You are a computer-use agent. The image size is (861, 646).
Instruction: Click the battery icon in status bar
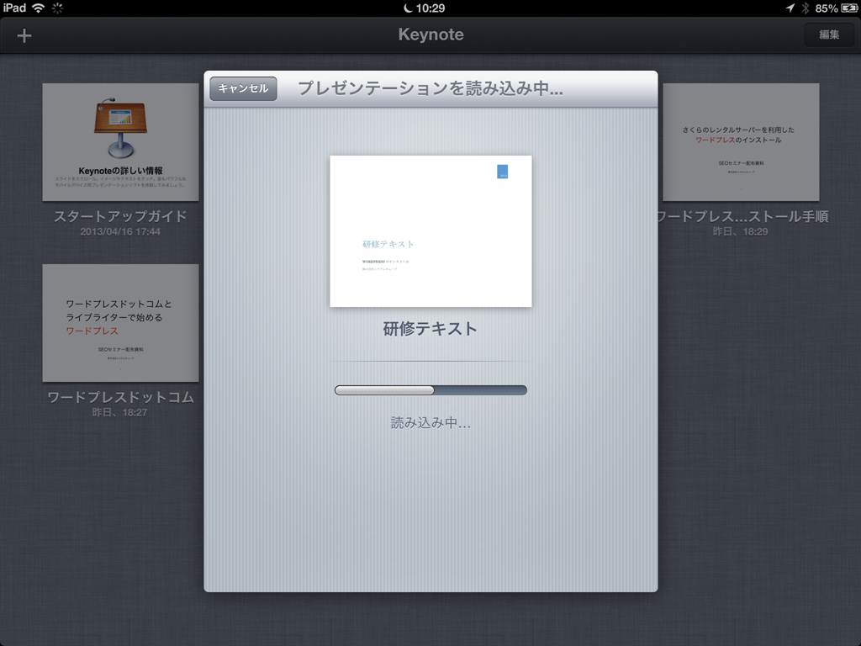848,8
